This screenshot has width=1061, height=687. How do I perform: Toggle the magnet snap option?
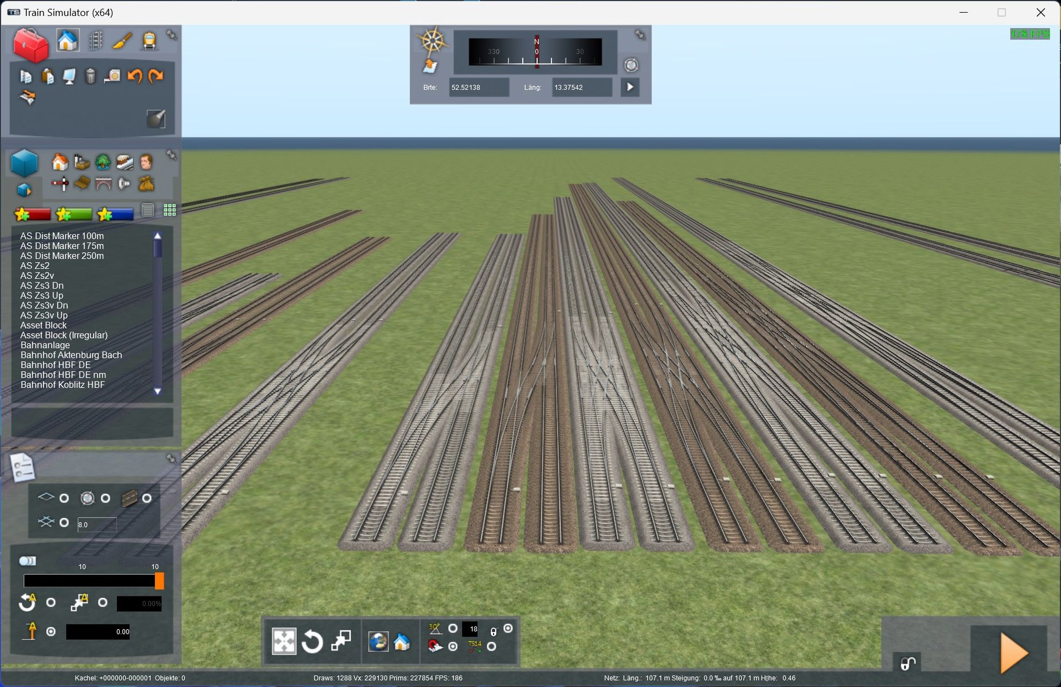453,646
